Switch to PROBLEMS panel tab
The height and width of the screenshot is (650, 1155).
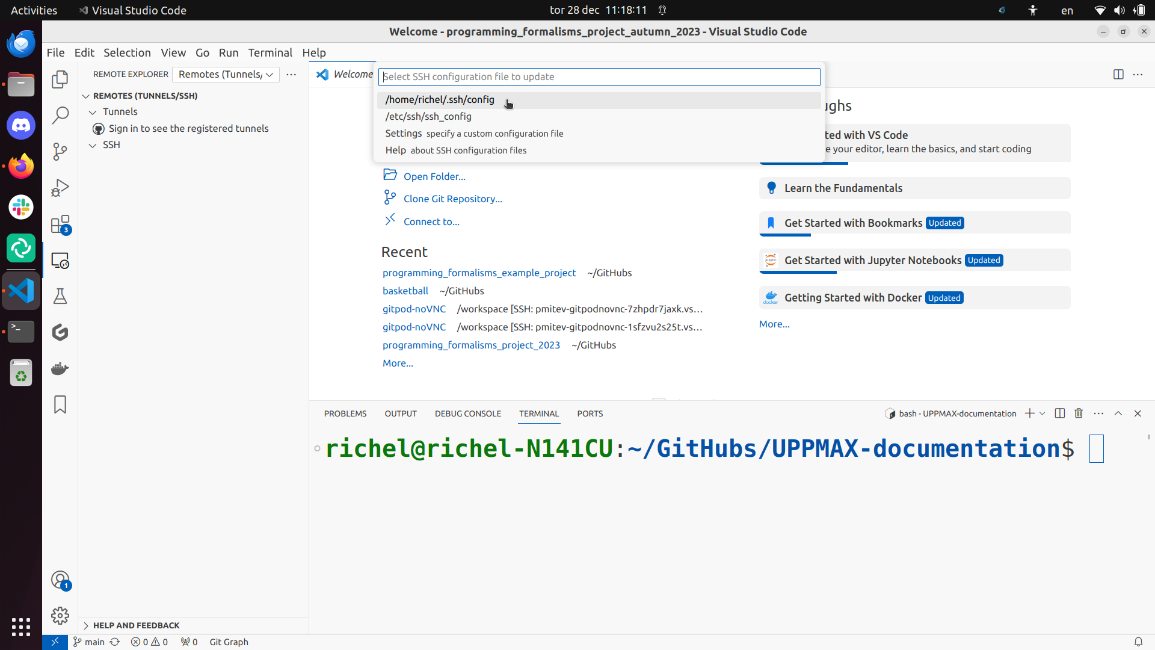(345, 413)
